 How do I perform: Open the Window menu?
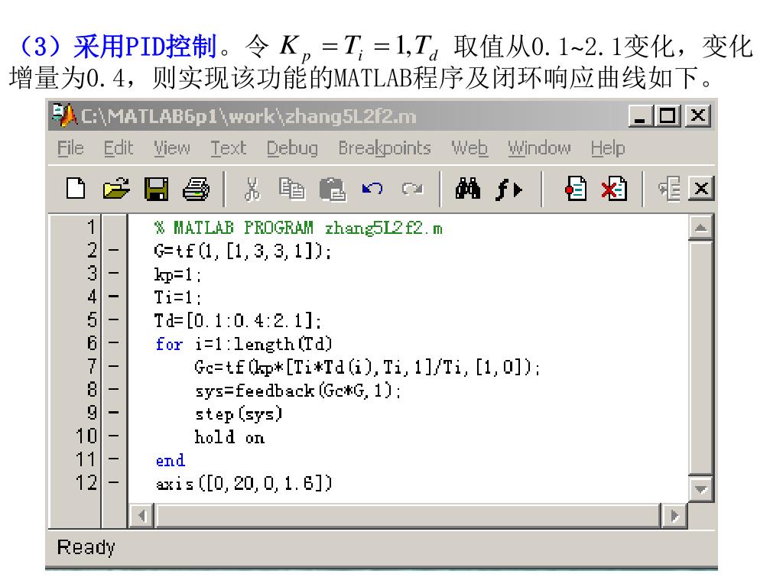point(539,148)
